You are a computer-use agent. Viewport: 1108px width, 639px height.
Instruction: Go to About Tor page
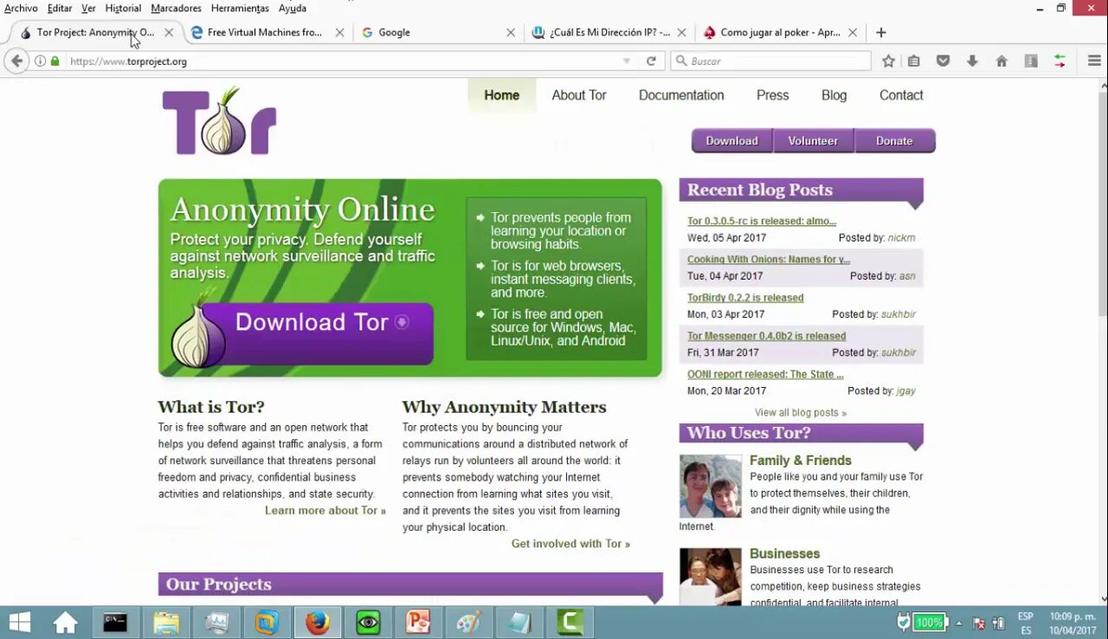[x=579, y=95]
